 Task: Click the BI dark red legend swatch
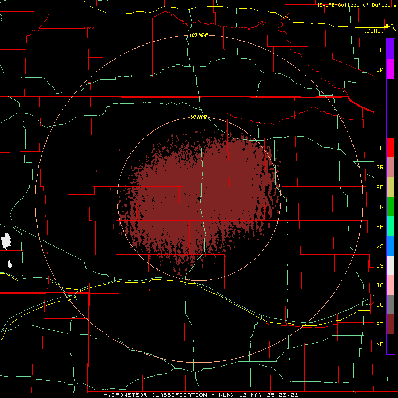click(x=390, y=325)
